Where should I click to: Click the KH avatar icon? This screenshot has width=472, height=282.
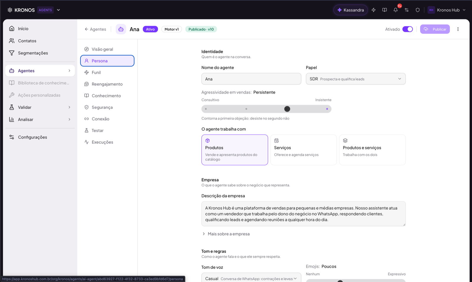[431, 10]
